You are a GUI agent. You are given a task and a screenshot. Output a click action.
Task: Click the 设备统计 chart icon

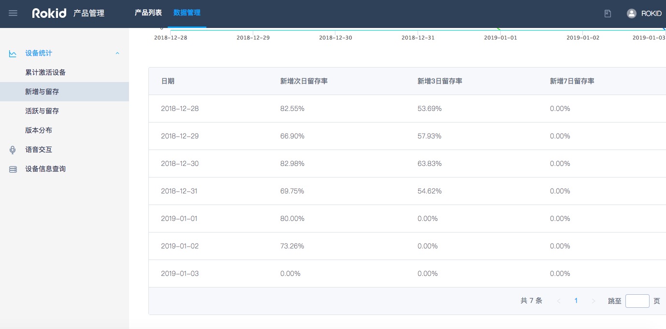pyautogui.click(x=13, y=54)
